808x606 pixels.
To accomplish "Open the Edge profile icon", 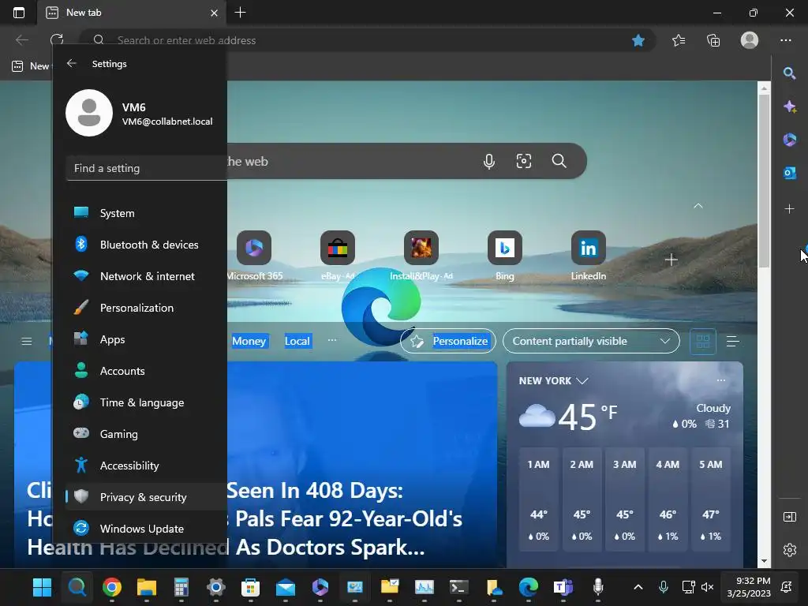I will (x=750, y=40).
